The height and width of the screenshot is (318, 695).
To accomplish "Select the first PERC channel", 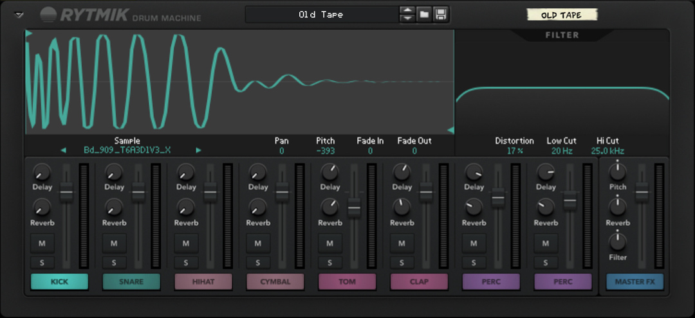I will click(491, 282).
